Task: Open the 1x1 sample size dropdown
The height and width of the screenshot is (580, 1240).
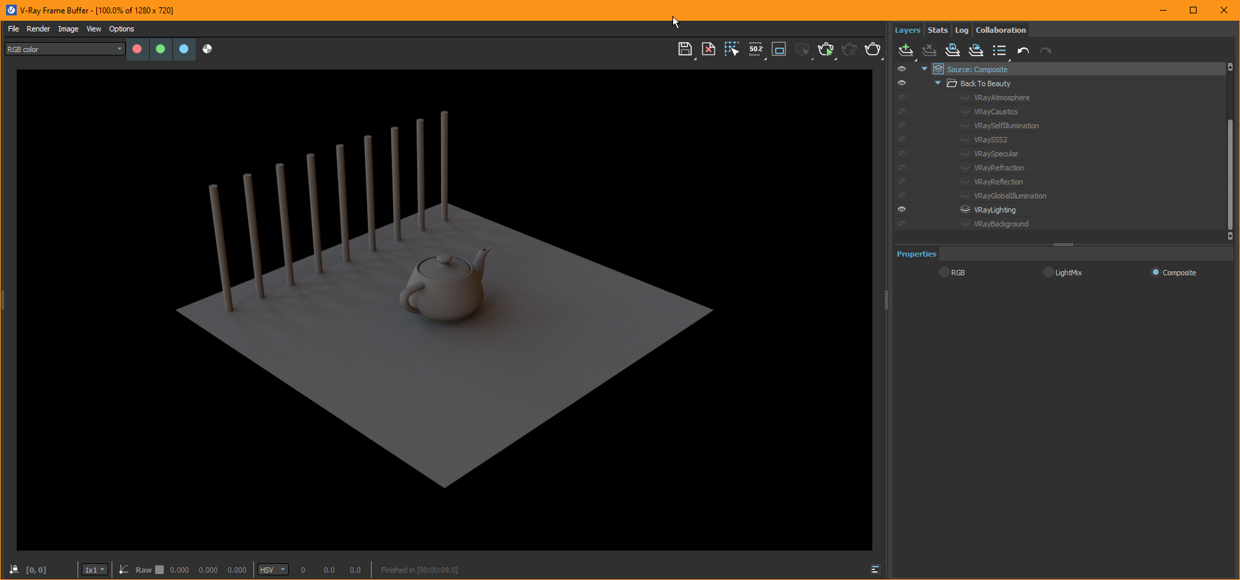Action: click(x=94, y=569)
